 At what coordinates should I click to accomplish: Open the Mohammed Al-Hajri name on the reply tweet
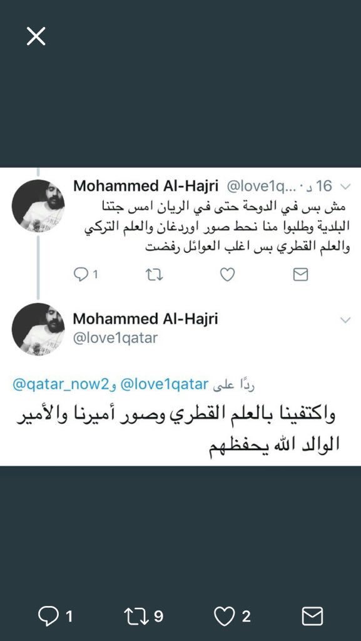(x=145, y=319)
